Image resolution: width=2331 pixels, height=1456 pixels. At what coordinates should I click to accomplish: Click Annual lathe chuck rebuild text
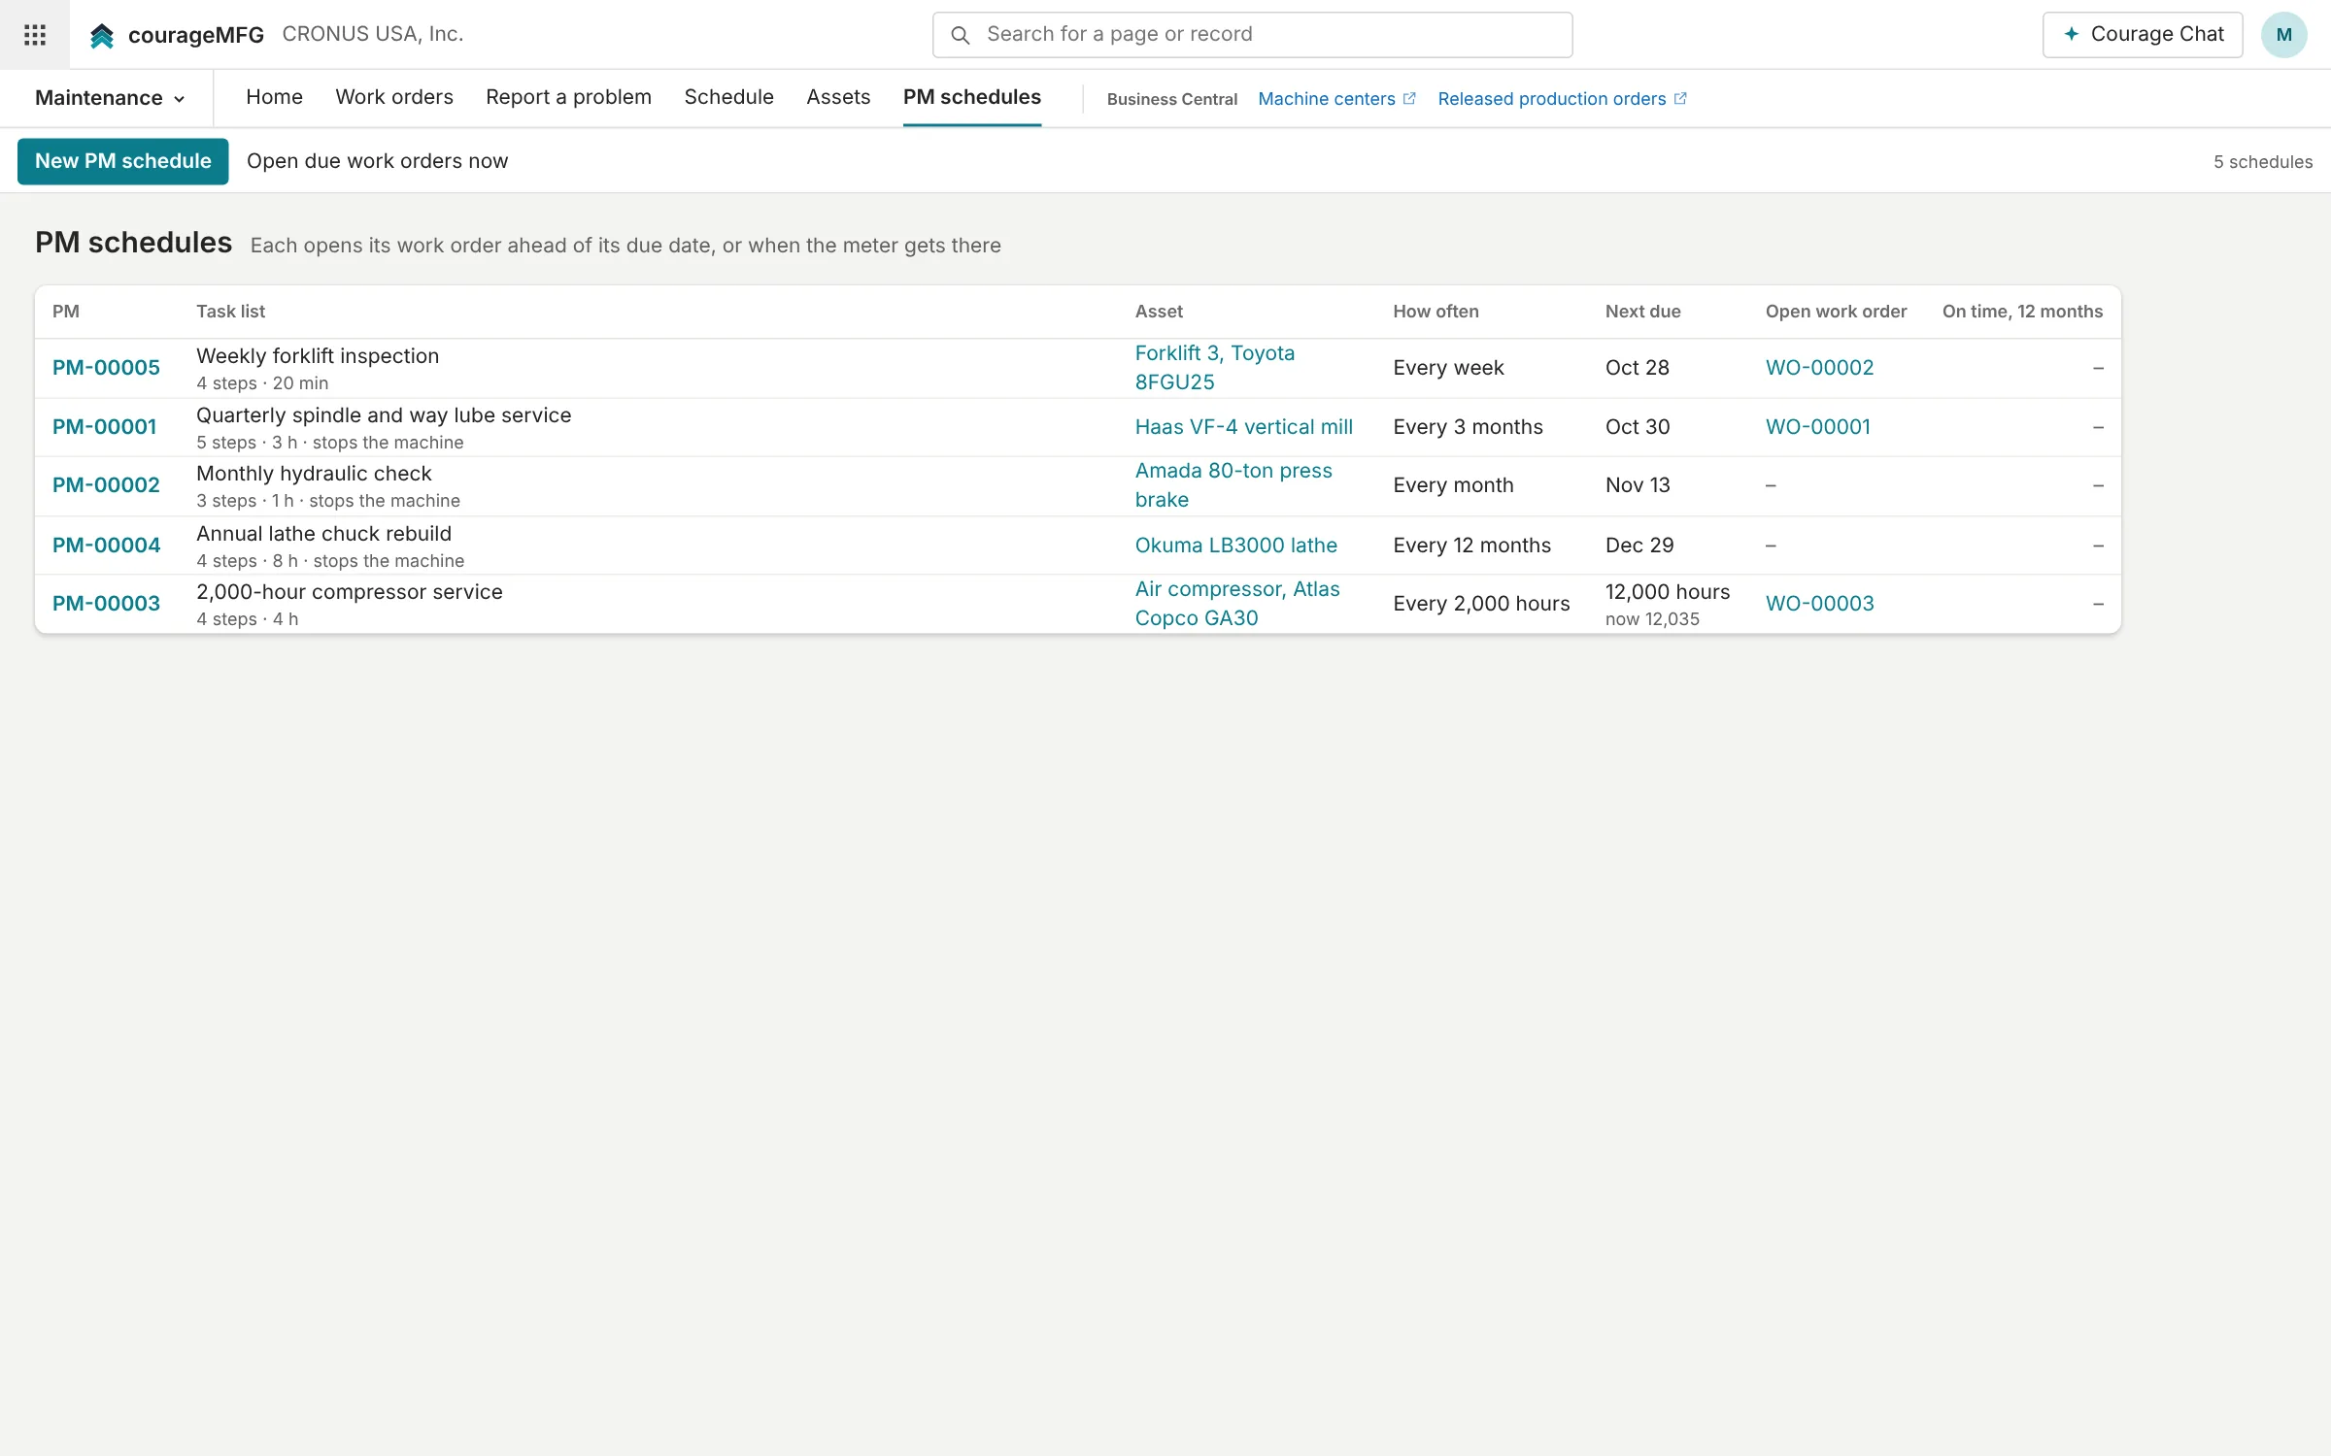pos(323,534)
